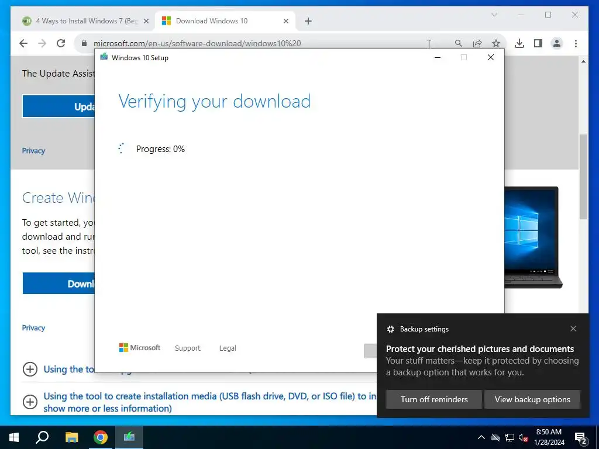Expand Using the tool to upgrade section
Screen dimensions: 599x449
click(30, 369)
